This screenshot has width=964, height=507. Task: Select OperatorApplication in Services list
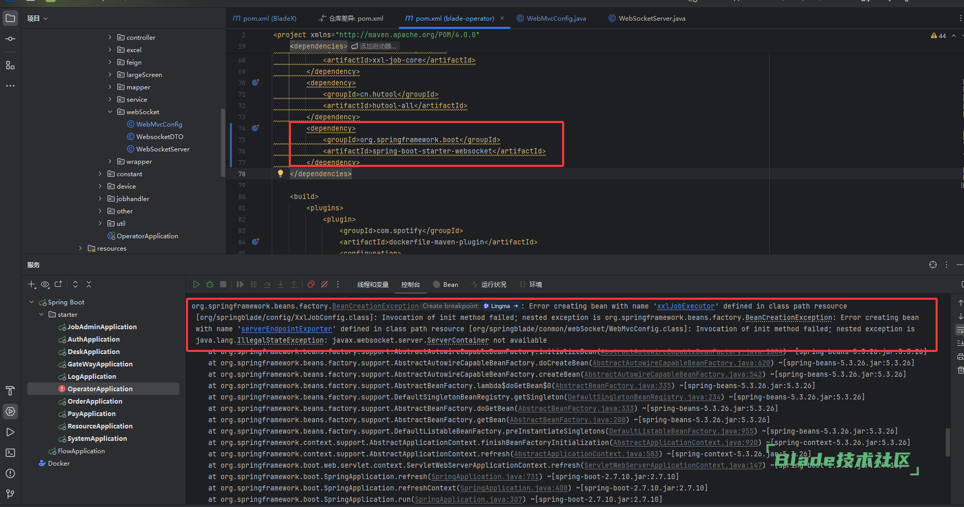103,389
